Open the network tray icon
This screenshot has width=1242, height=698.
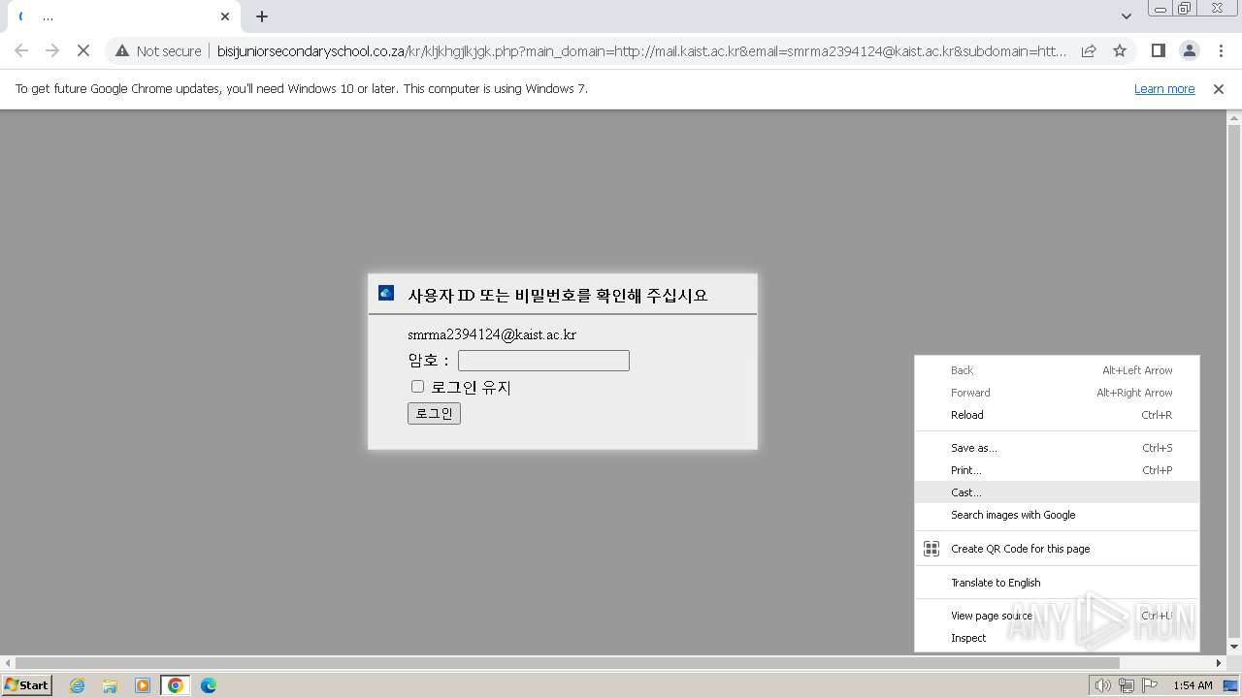pos(1127,685)
